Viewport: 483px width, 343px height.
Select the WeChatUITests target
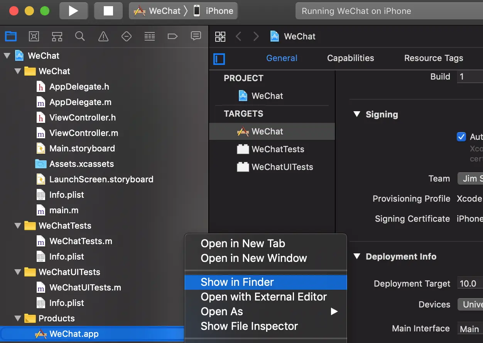point(282,167)
